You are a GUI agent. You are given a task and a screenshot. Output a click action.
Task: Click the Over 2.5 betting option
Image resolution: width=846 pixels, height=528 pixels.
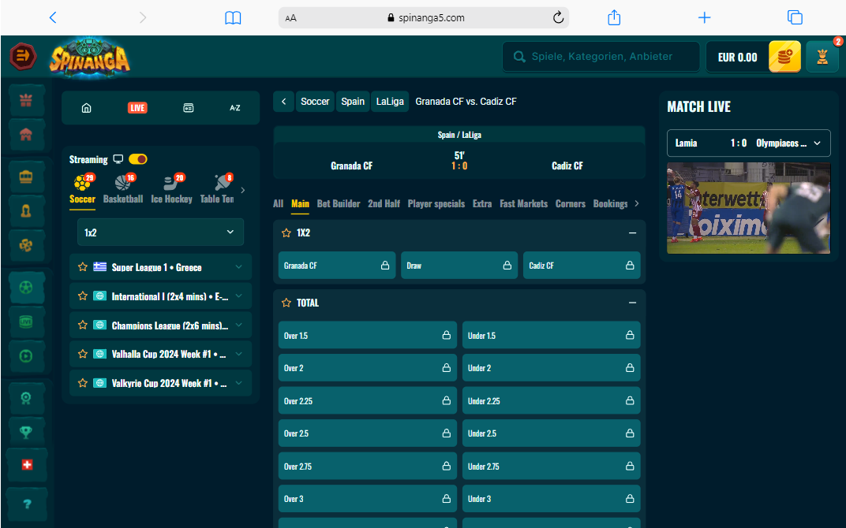click(x=367, y=433)
